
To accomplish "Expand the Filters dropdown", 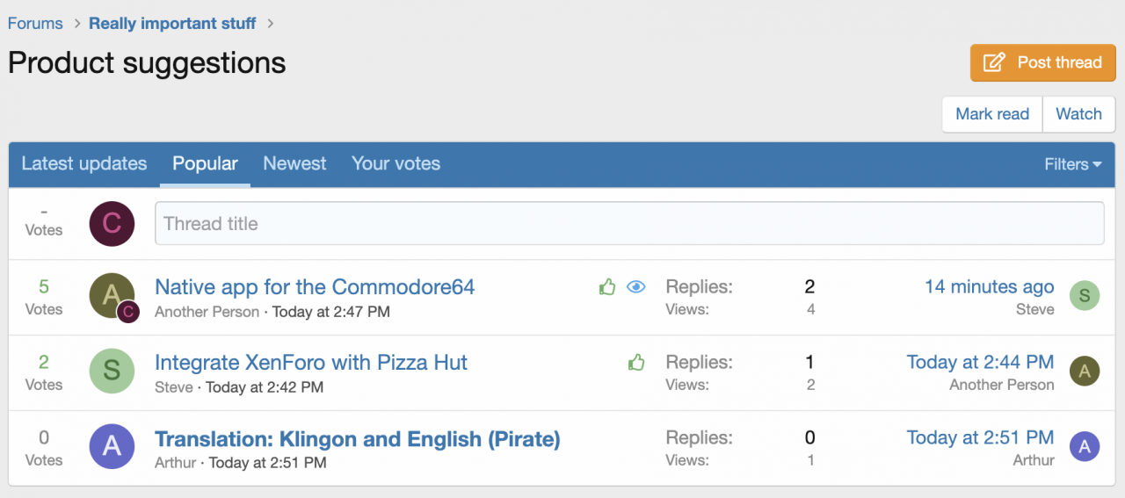I will click(1072, 164).
